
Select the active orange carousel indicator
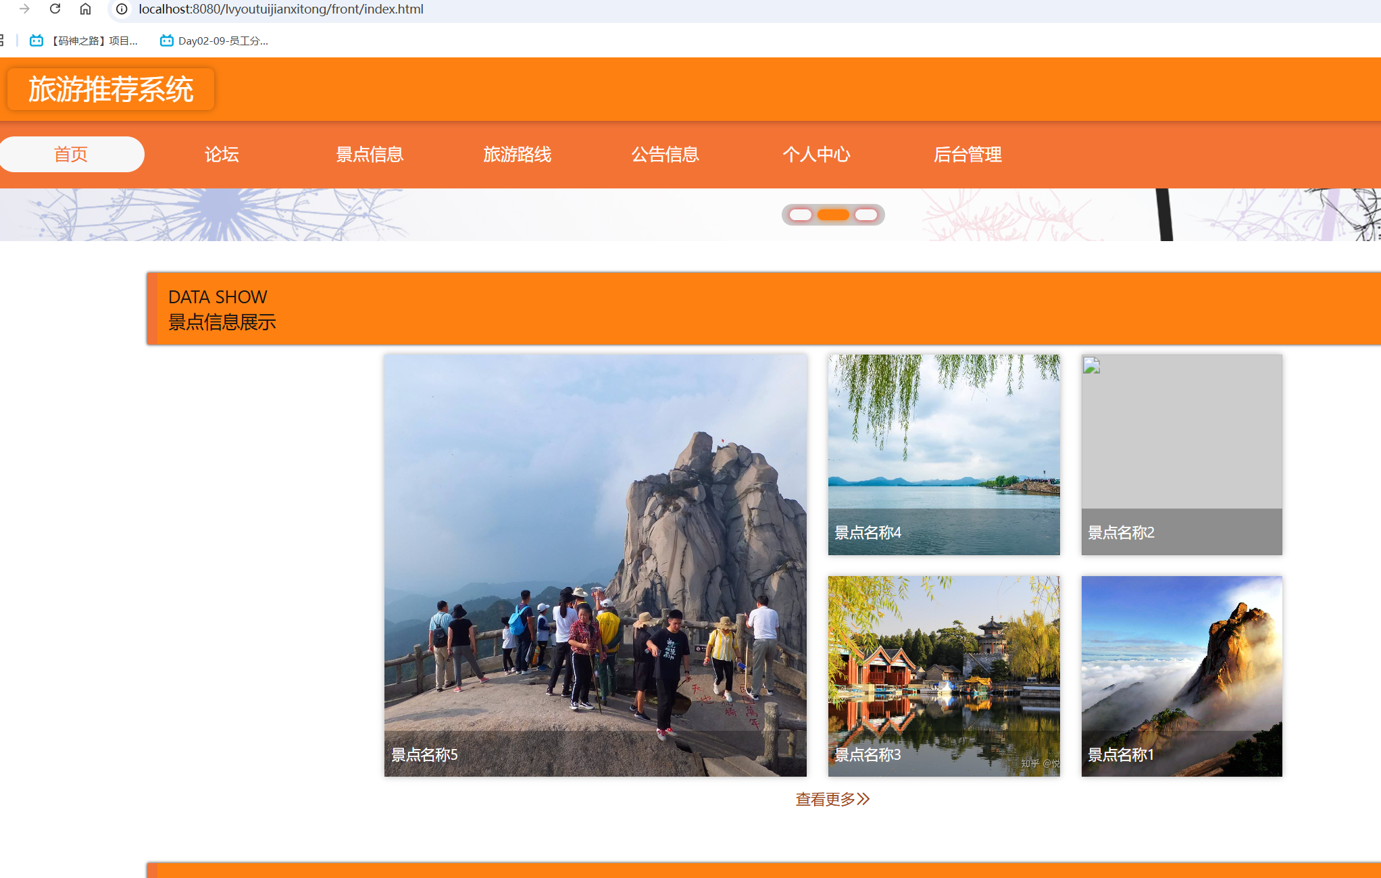pos(833,215)
